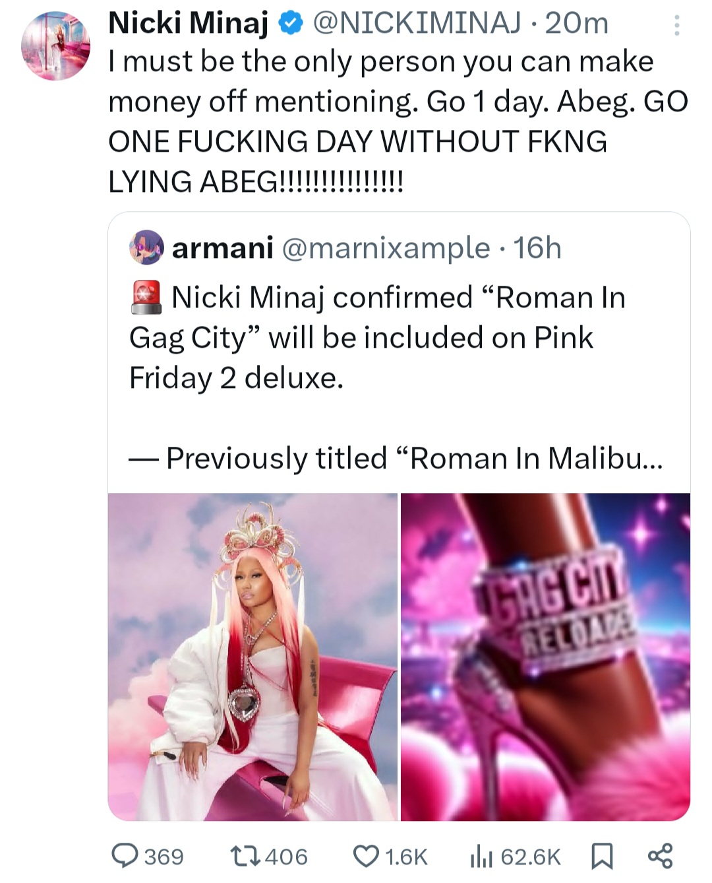Click the share icon
712x883 pixels.
(660, 855)
